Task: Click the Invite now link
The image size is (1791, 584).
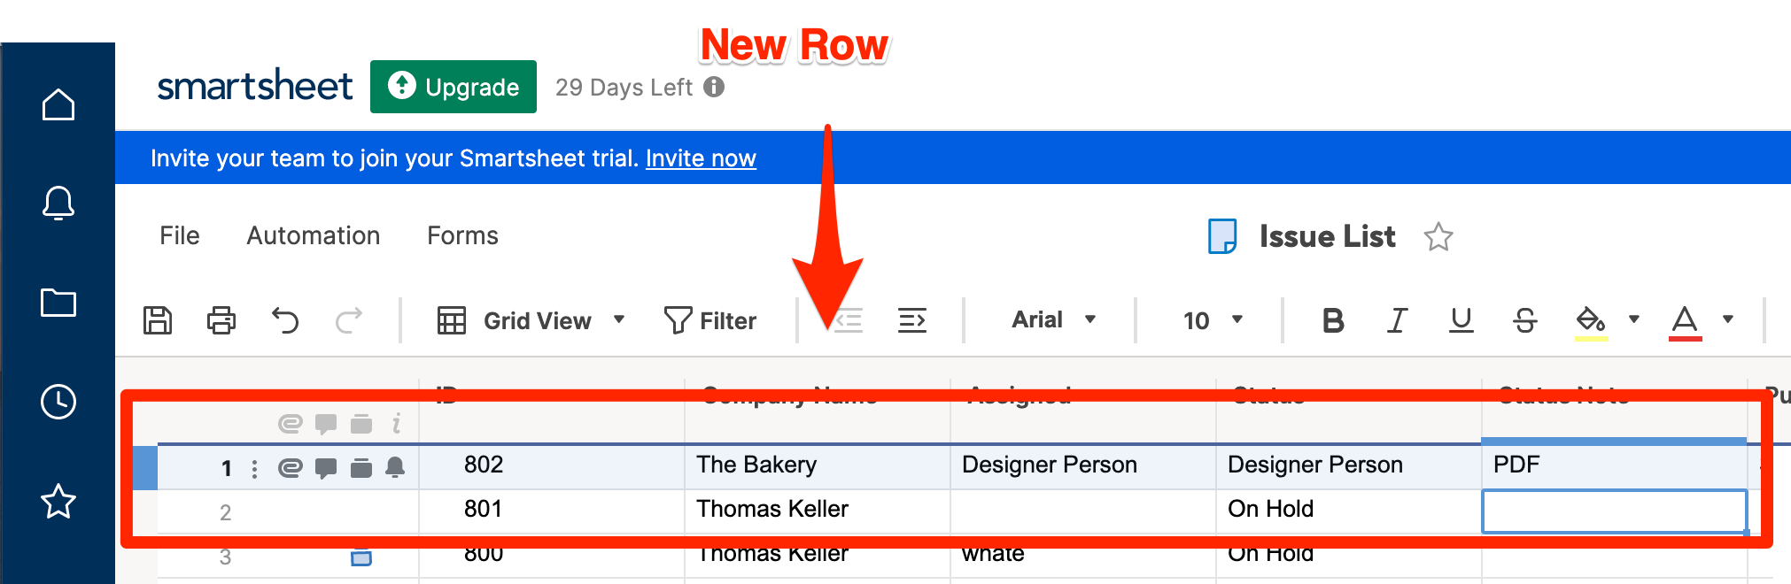Action: coord(701,158)
